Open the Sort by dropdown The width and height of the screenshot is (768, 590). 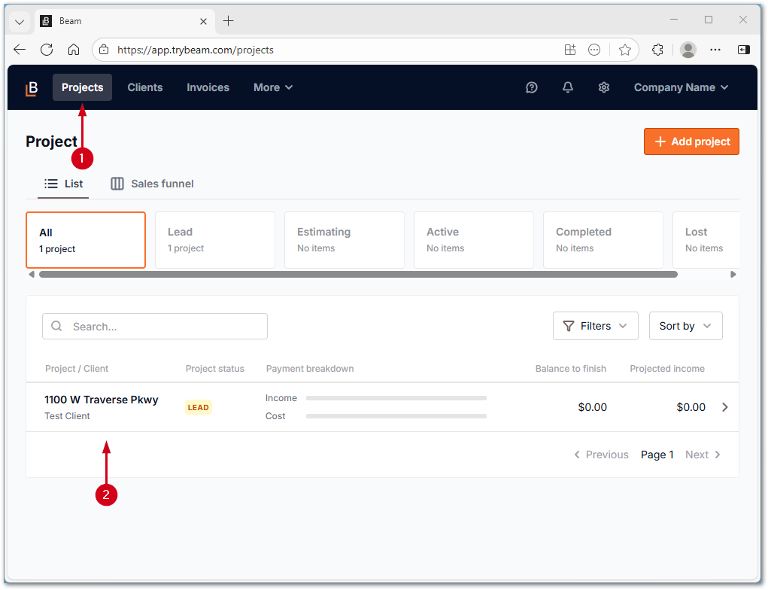click(685, 326)
